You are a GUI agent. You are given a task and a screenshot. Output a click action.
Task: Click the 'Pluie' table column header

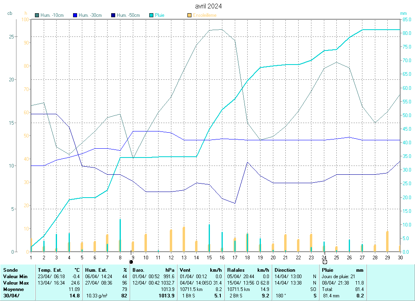point(328,270)
